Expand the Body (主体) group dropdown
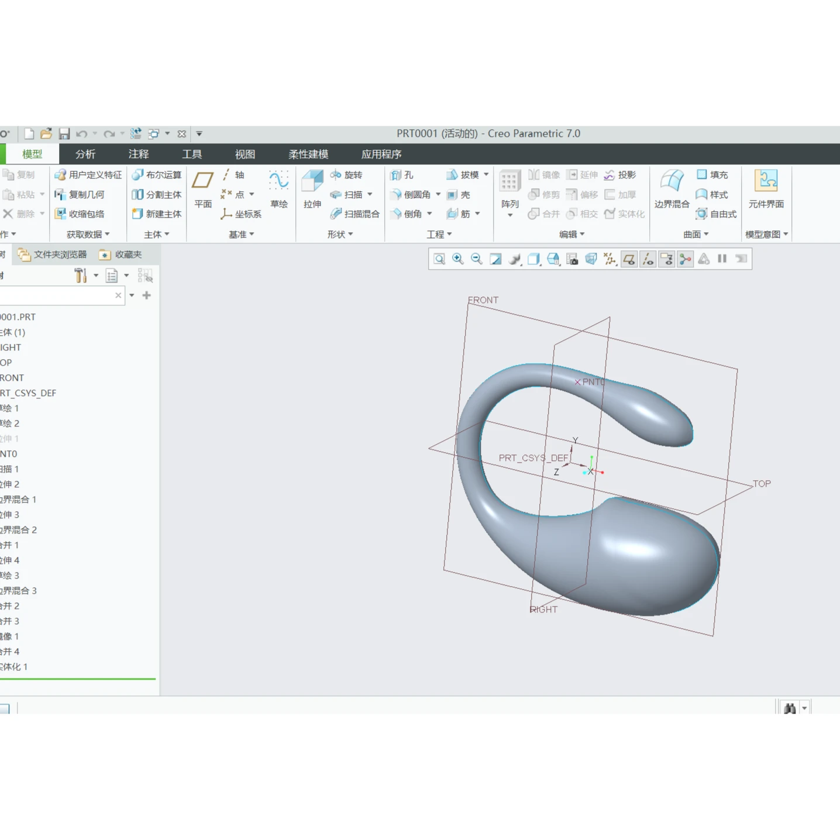Viewport: 840px width, 840px height. pyautogui.click(x=157, y=235)
